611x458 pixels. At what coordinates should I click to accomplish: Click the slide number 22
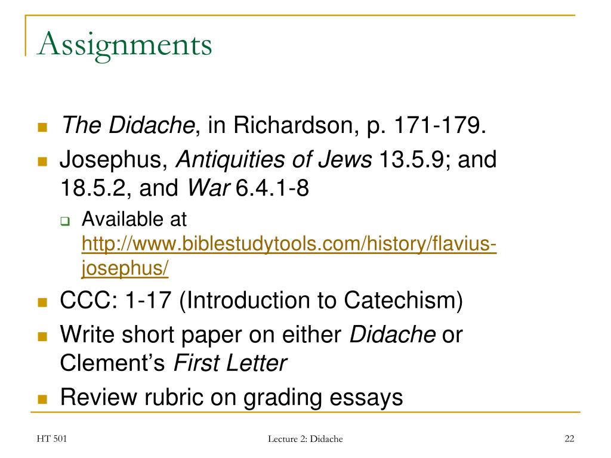pyautogui.click(x=569, y=439)
